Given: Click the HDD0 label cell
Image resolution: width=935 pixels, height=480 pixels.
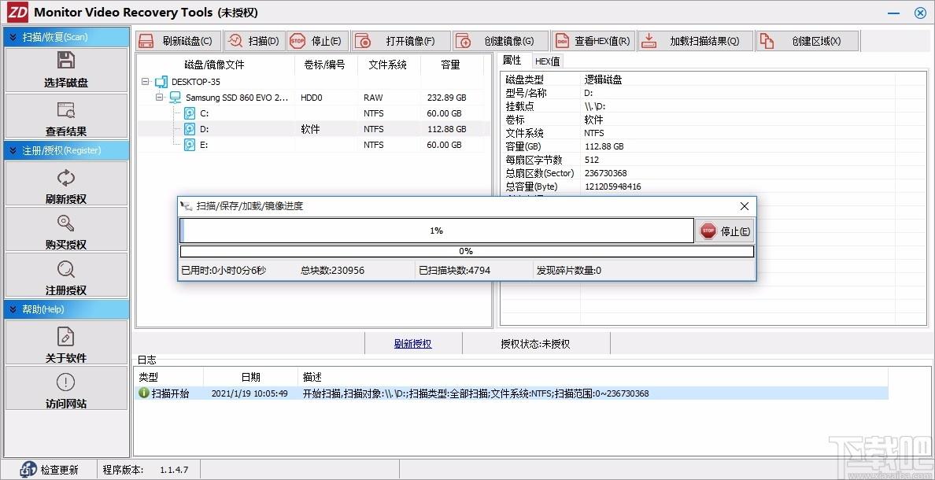Looking at the screenshot, I should [311, 98].
